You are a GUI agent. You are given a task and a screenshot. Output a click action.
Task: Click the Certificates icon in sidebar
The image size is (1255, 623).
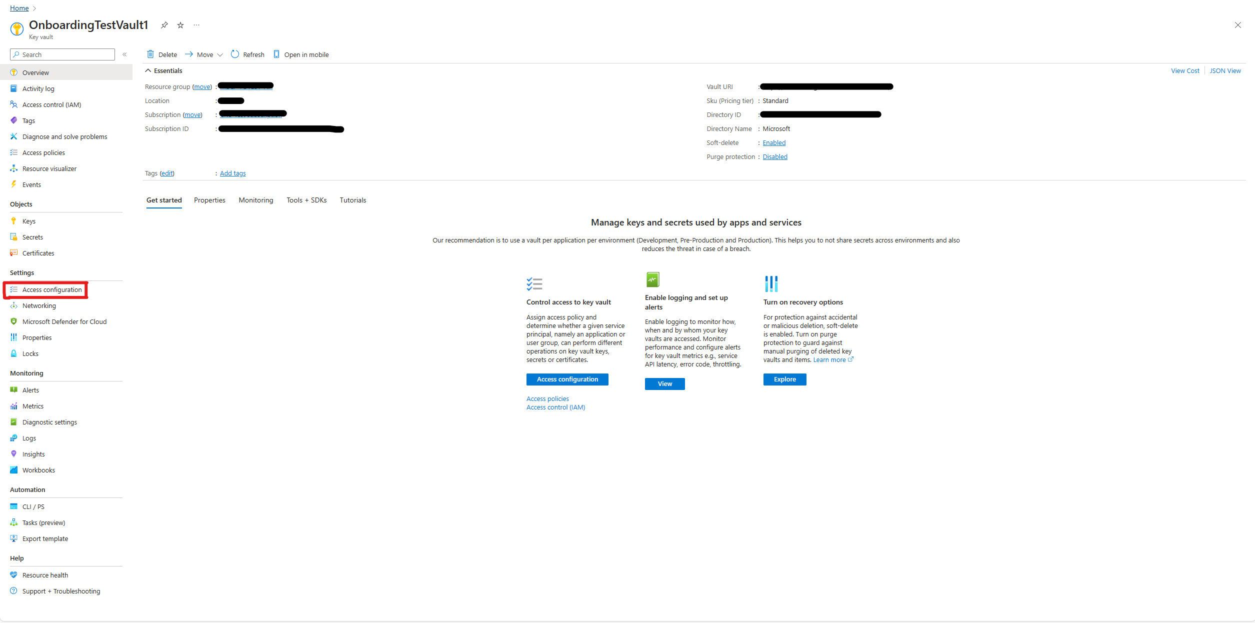(14, 253)
